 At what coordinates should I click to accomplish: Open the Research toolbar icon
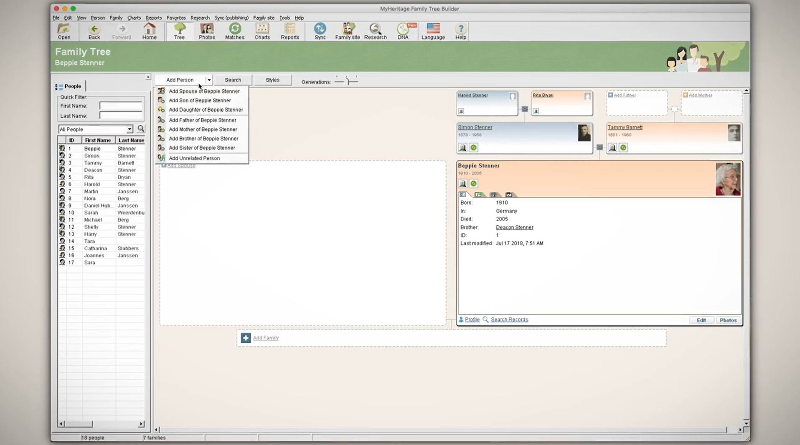click(375, 31)
